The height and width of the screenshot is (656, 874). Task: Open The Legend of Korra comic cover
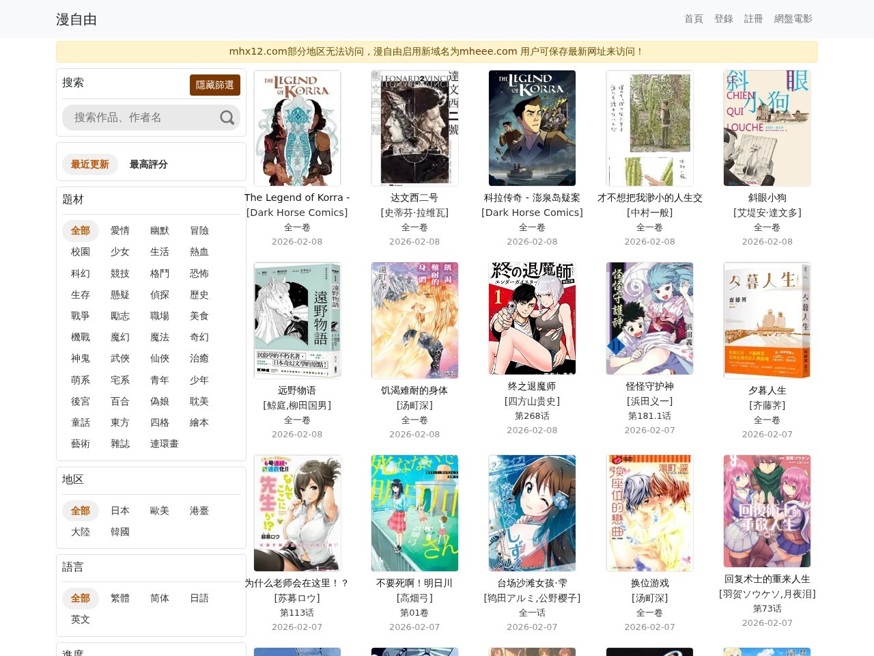297,128
